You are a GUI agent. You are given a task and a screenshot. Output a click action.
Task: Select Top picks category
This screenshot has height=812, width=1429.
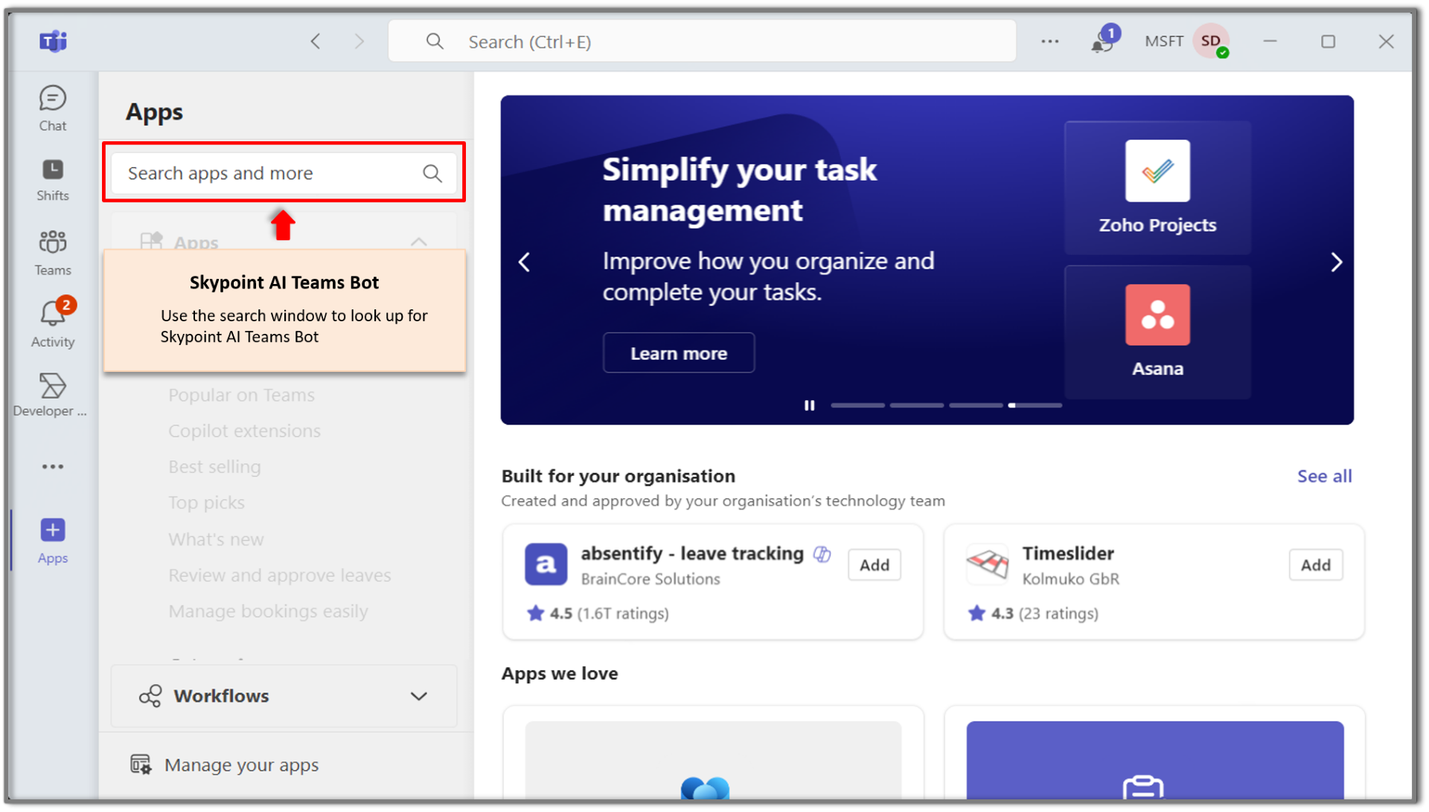point(206,503)
